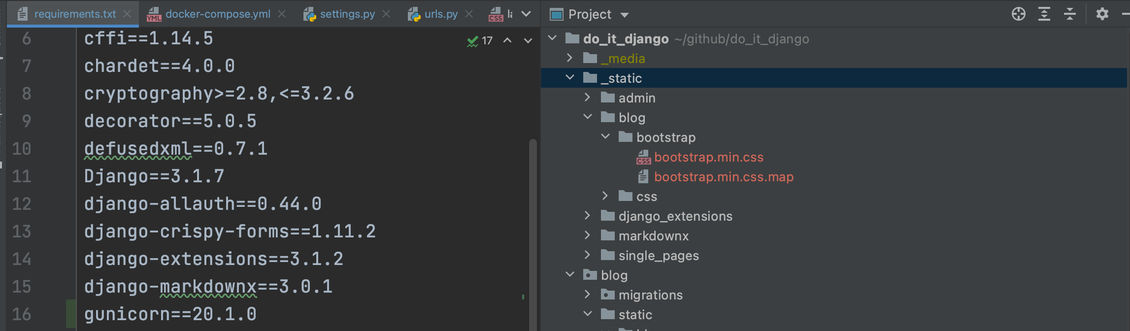Image resolution: width=1130 pixels, height=331 pixels.
Task: Click the django-allauth==0.44.0 line
Action: click(x=203, y=204)
